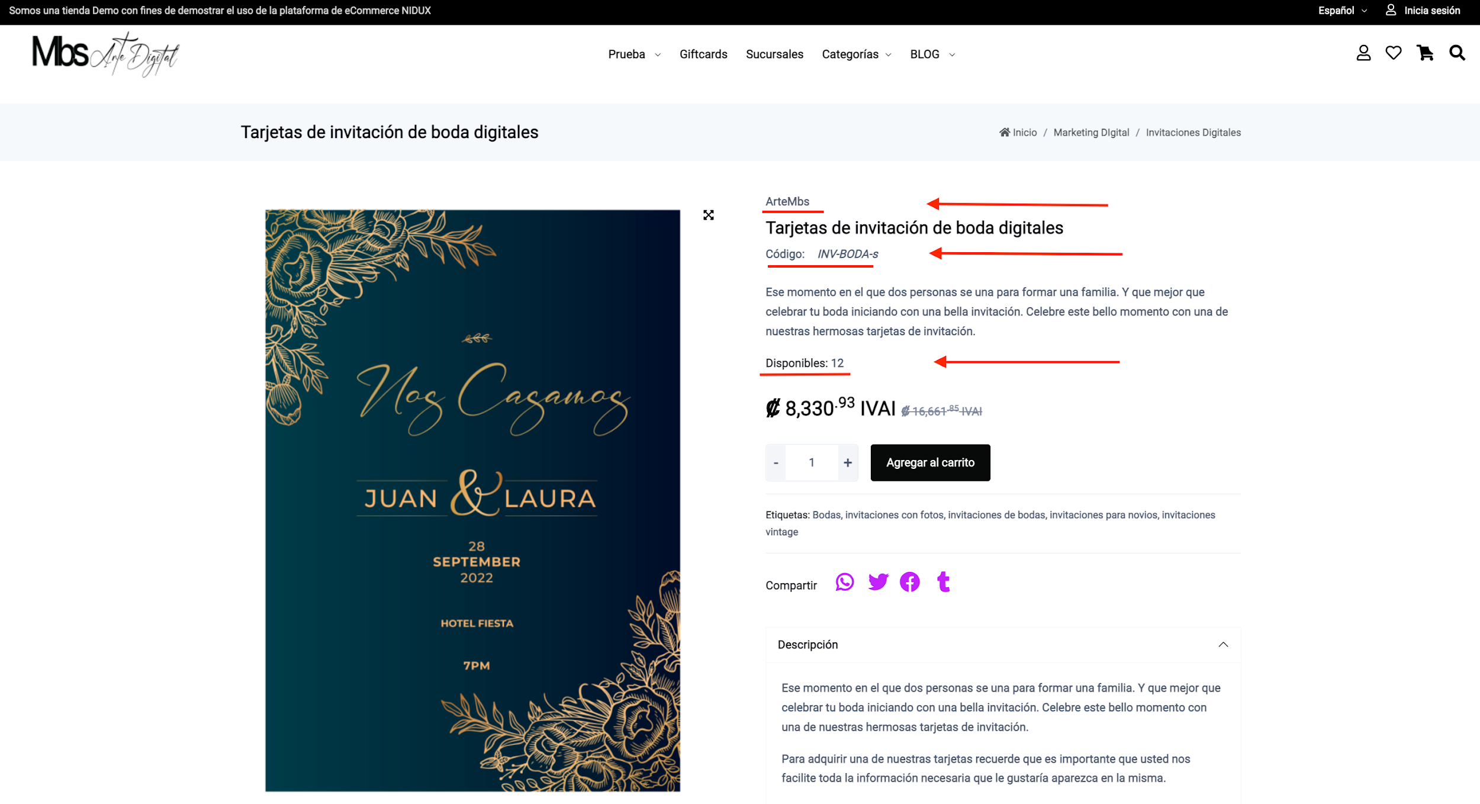Open the Sucursales menu item
1480x804 pixels.
(774, 54)
